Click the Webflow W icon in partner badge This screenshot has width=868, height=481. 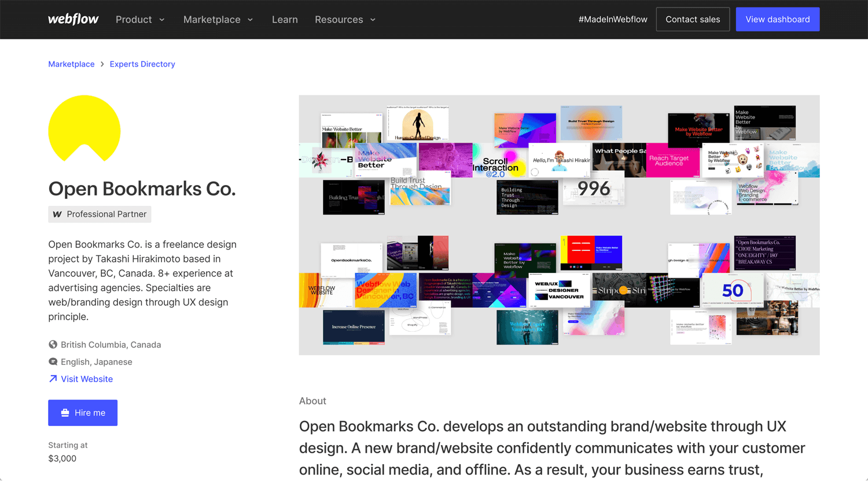pos(57,214)
